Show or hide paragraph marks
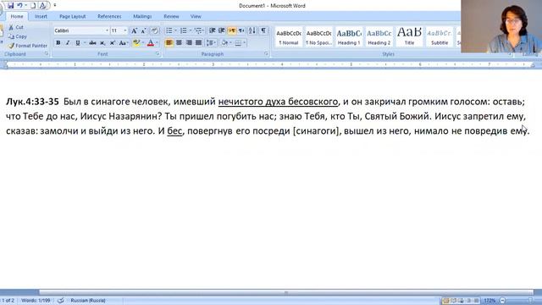 point(263,30)
